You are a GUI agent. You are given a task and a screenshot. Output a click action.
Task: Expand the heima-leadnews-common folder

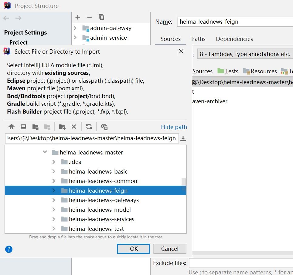pos(54,181)
